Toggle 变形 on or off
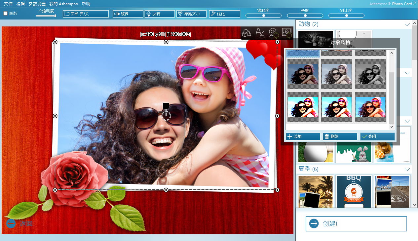This screenshot has width=418, height=241. [x=85, y=14]
